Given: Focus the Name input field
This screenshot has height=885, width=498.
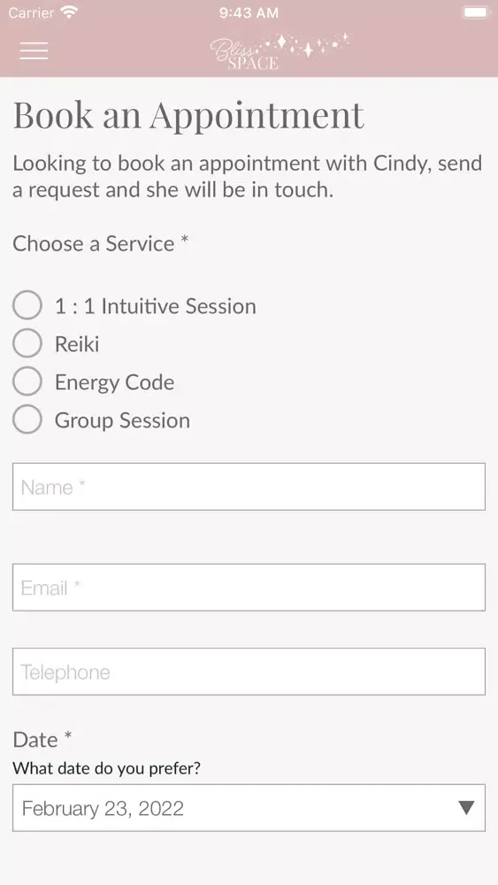Looking at the screenshot, I should tap(249, 487).
